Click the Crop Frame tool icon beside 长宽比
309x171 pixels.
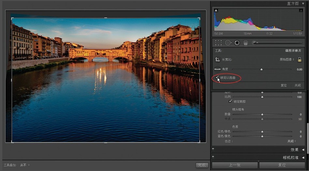[x=217, y=59]
